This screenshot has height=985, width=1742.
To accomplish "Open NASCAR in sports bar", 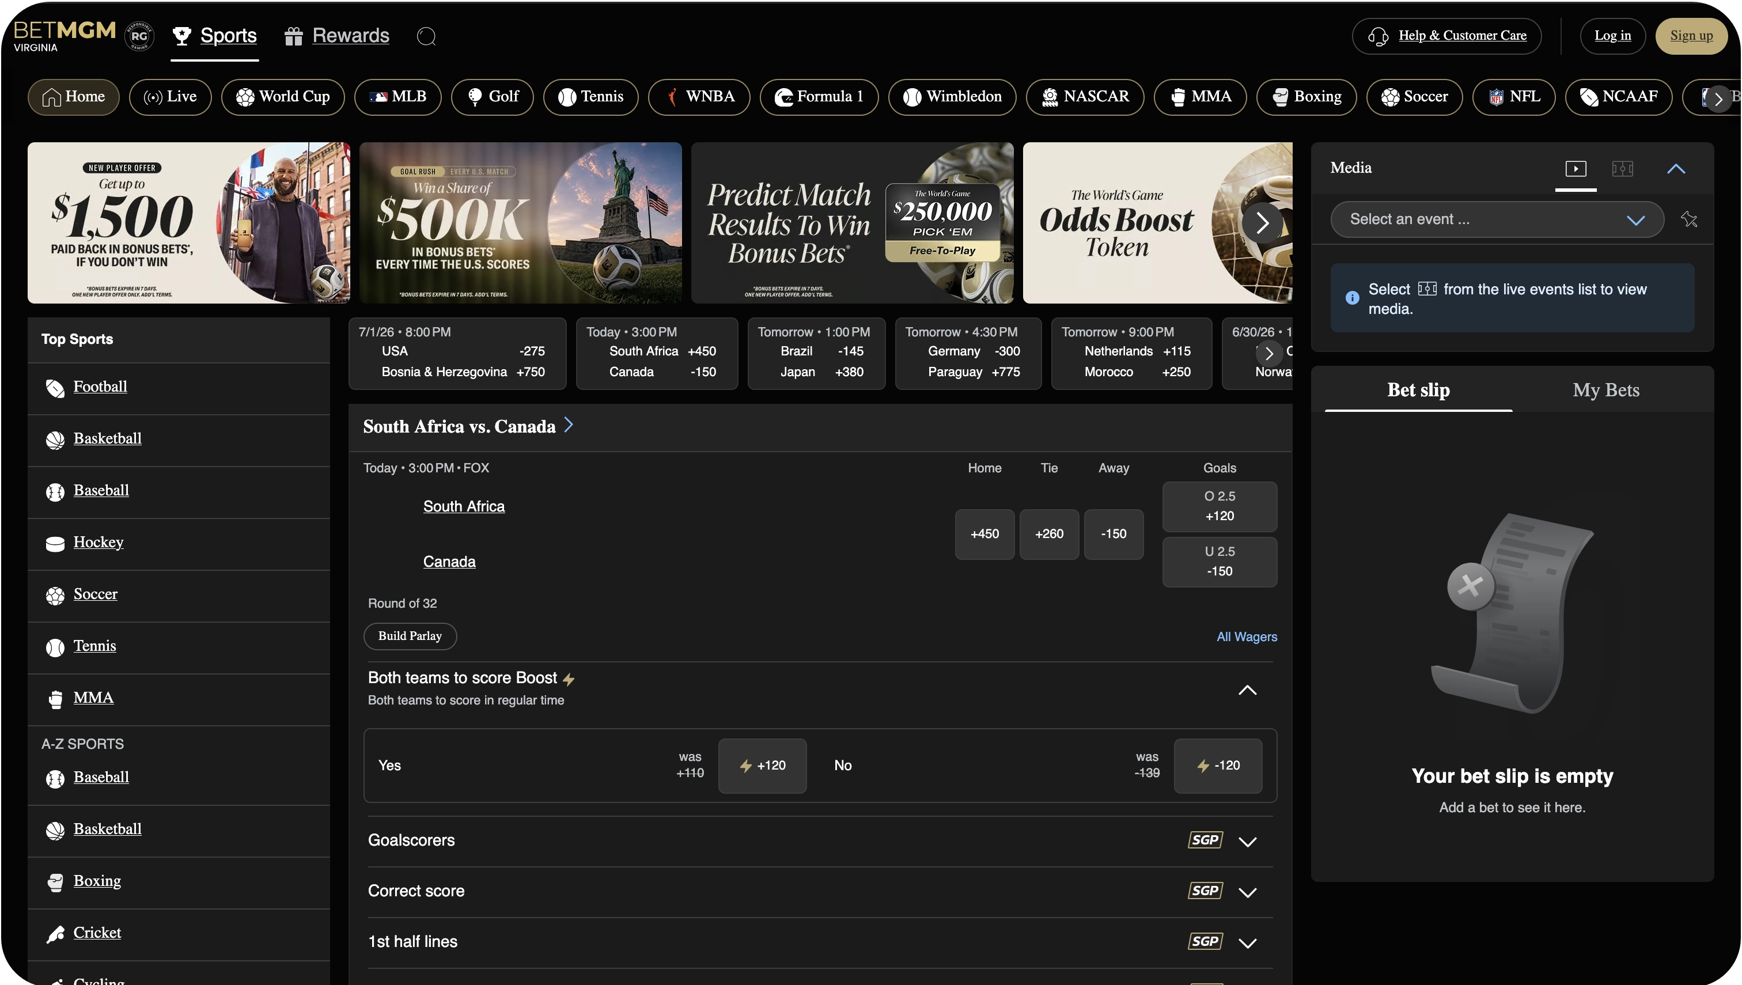I will click(x=1085, y=97).
